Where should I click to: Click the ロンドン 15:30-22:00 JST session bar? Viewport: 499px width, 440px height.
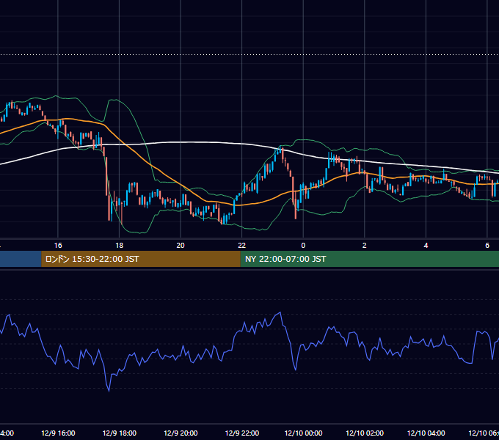pyautogui.click(x=141, y=259)
